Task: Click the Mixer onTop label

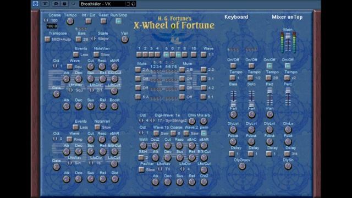Action: (287, 17)
